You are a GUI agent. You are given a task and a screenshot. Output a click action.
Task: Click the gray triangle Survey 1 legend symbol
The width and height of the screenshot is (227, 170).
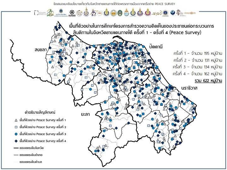(16, 120)
